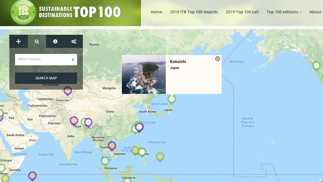Screen dimensions: 323x182
Task: Go to the Home page
Action: [156, 12]
